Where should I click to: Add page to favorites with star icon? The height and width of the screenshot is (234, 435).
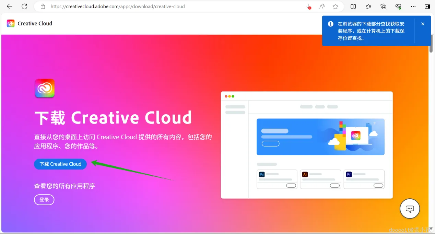pos(335,7)
